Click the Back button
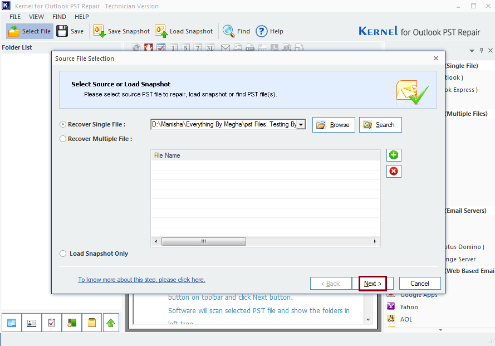Viewport: 495px width, 346px height. [x=331, y=284]
